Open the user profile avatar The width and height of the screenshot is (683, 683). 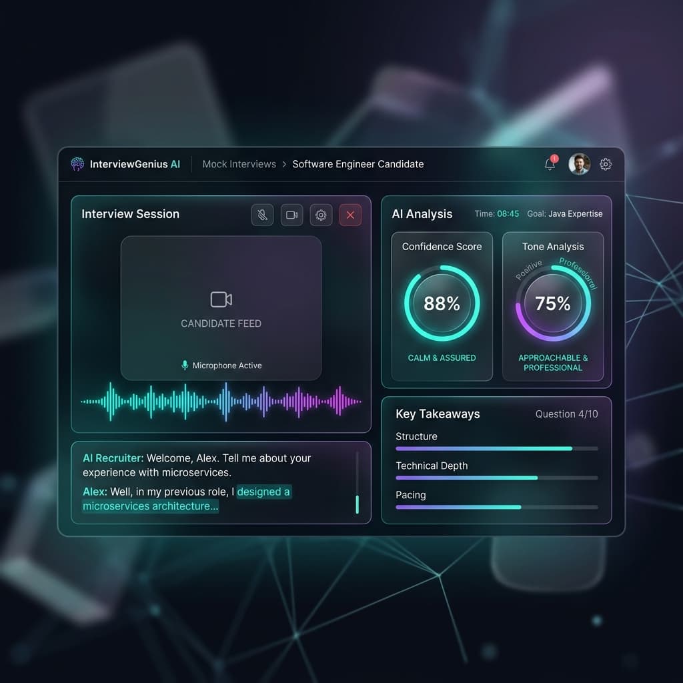click(x=579, y=164)
